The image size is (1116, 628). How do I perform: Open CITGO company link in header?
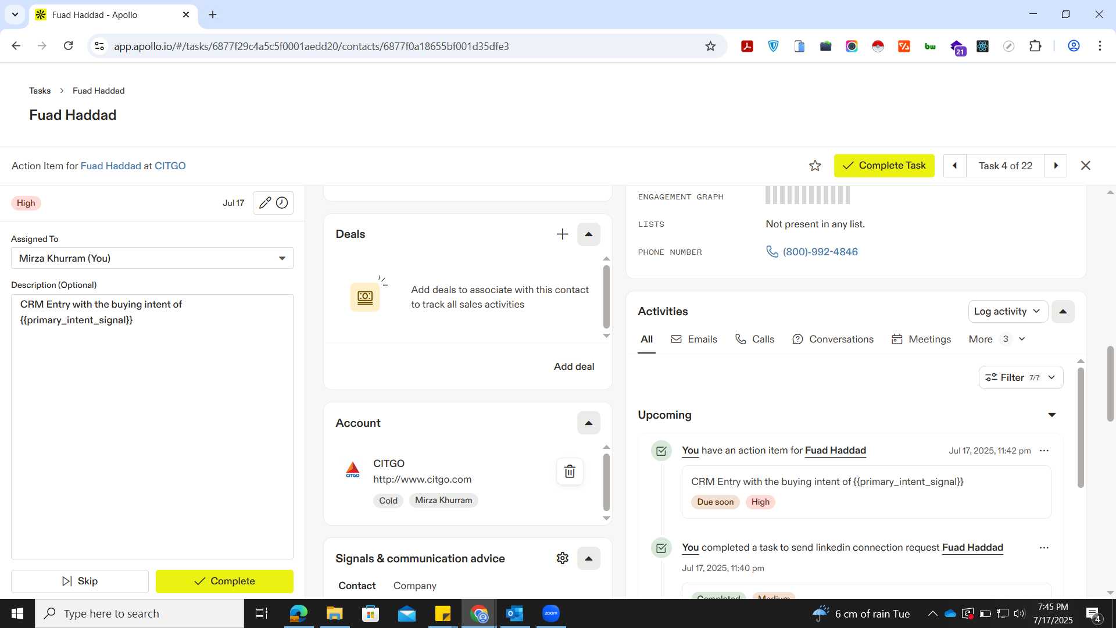click(170, 166)
